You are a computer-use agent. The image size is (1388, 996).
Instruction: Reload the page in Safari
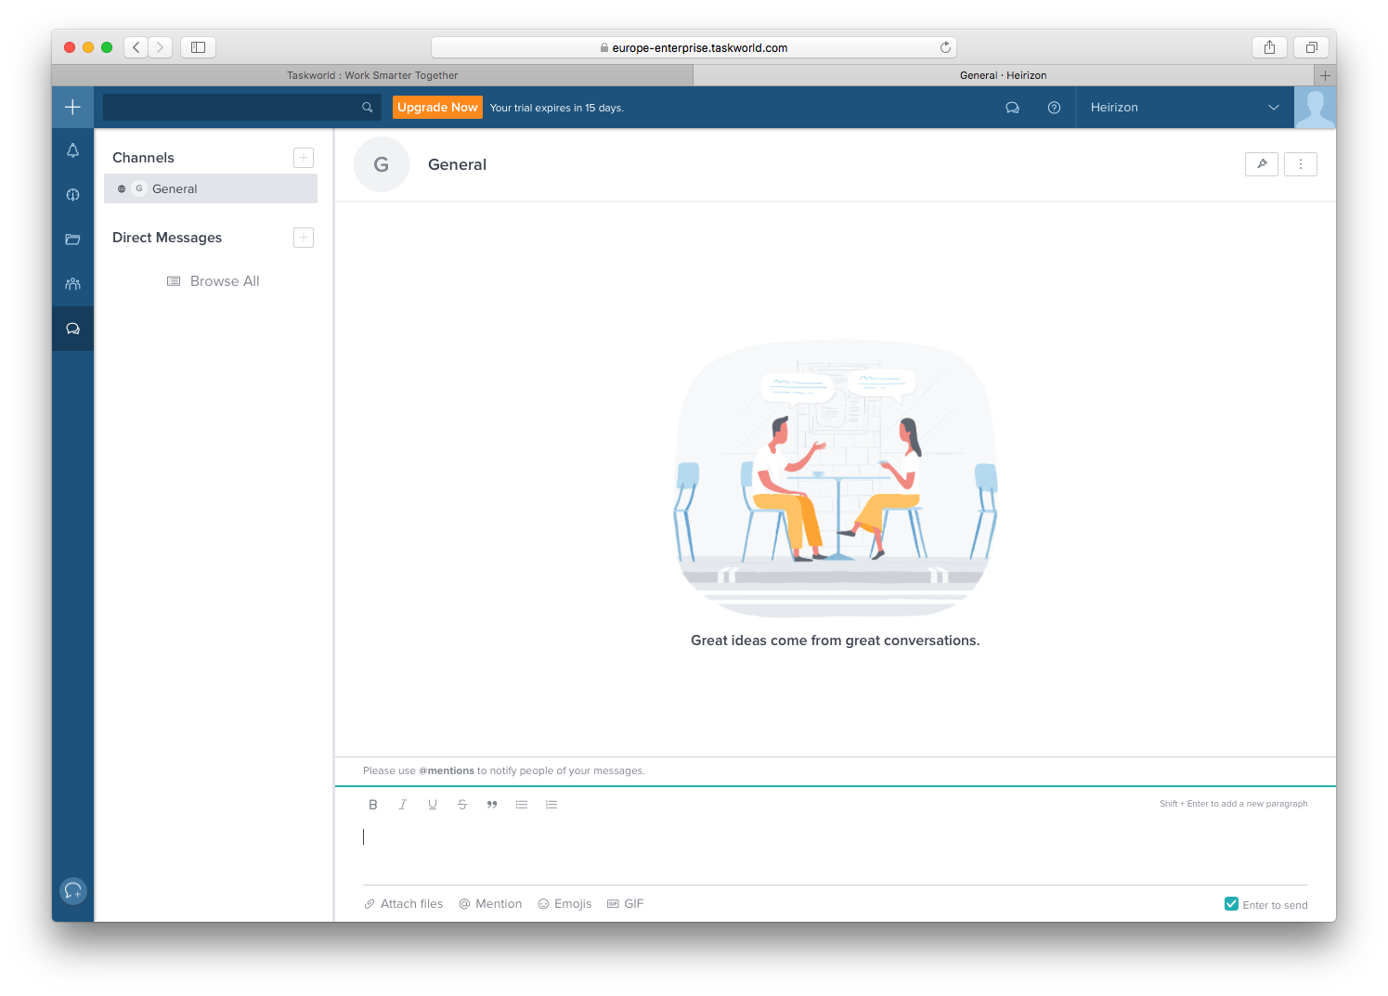pos(945,47)
